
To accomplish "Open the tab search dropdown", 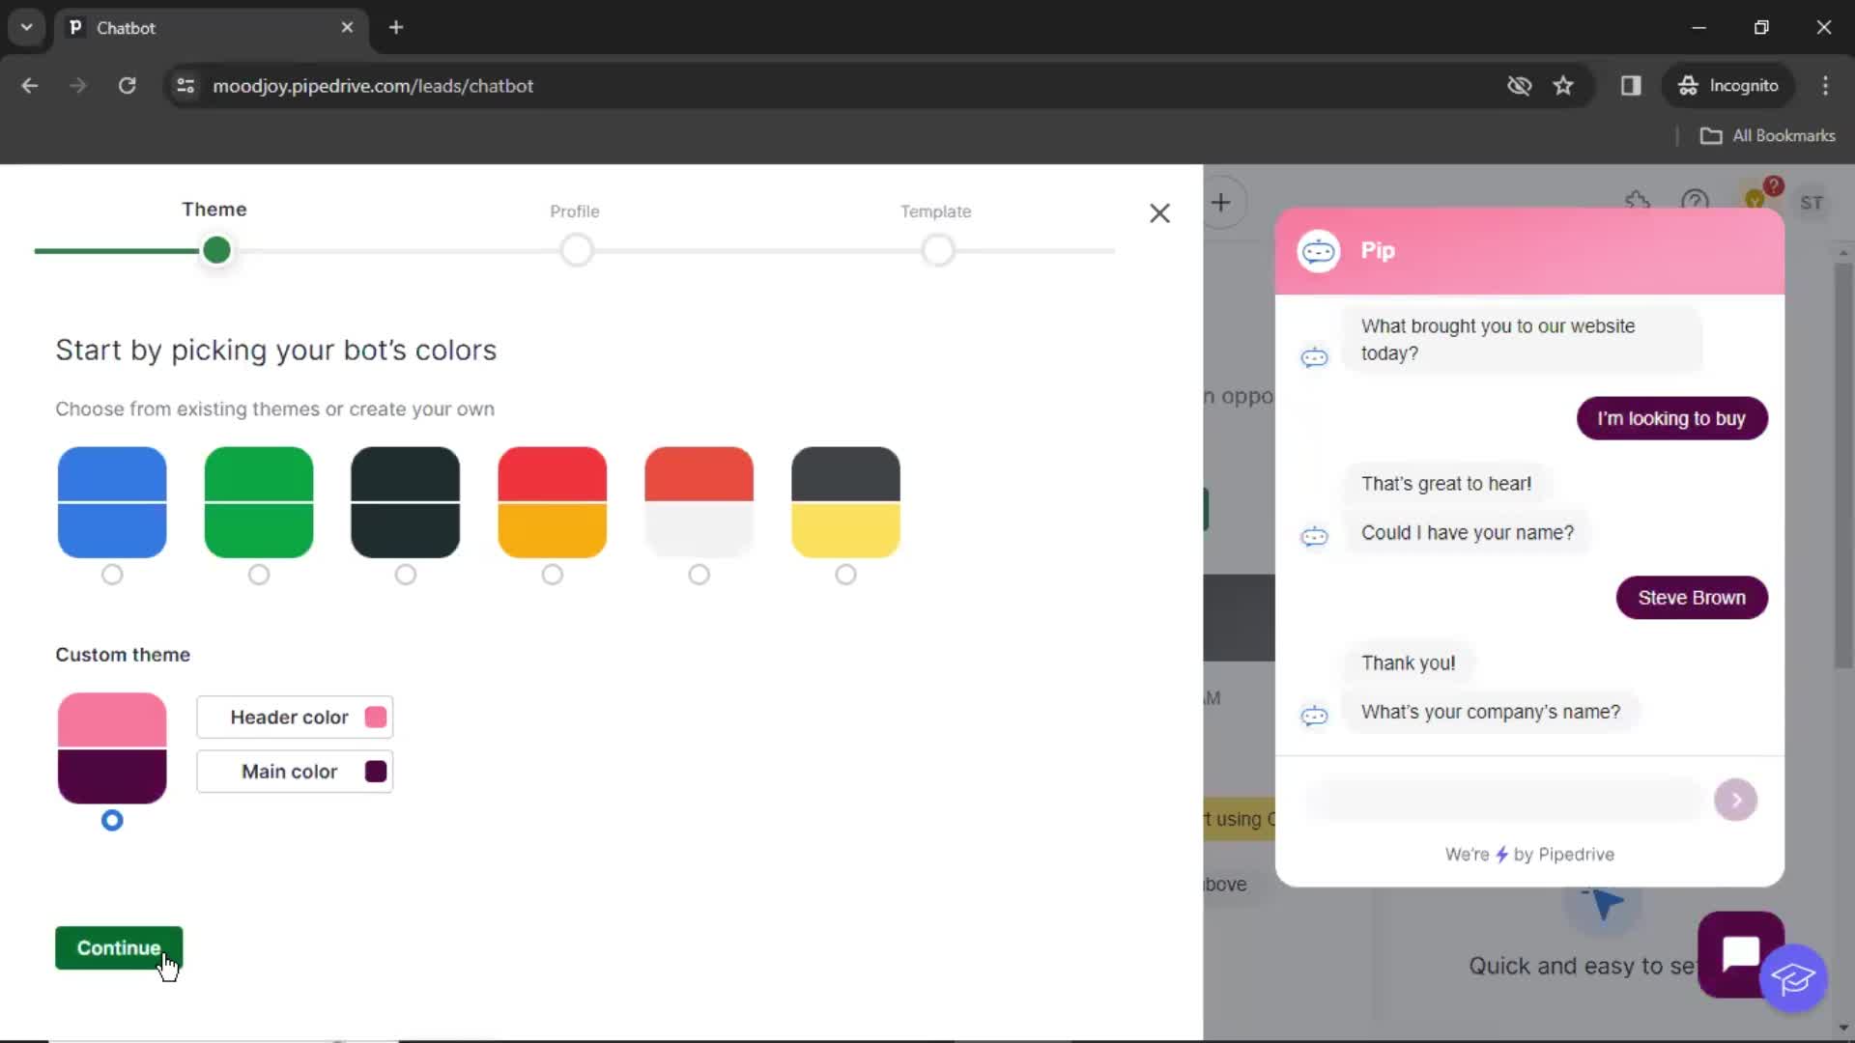I will pos(26,27).
